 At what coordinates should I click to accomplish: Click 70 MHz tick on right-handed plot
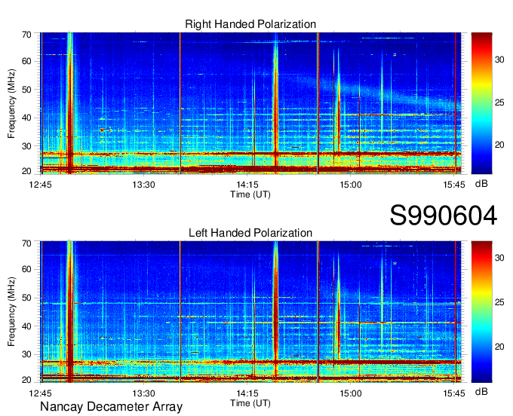26,35
